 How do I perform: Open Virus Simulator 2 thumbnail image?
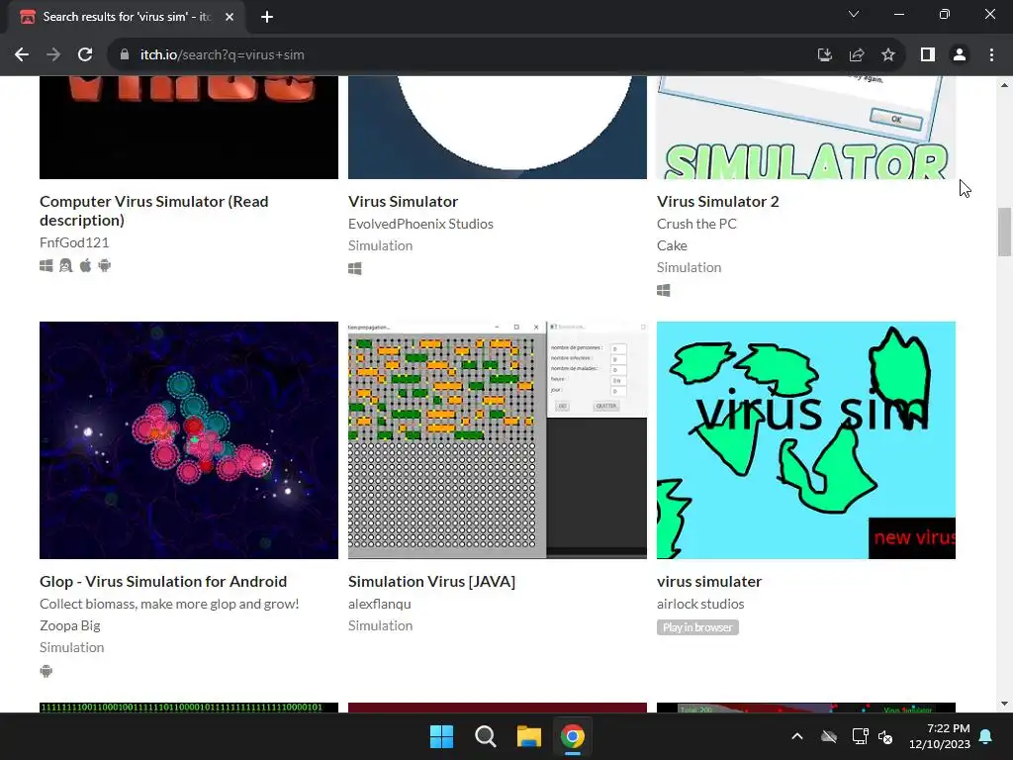pyautogui.click(x=806, y=128)
